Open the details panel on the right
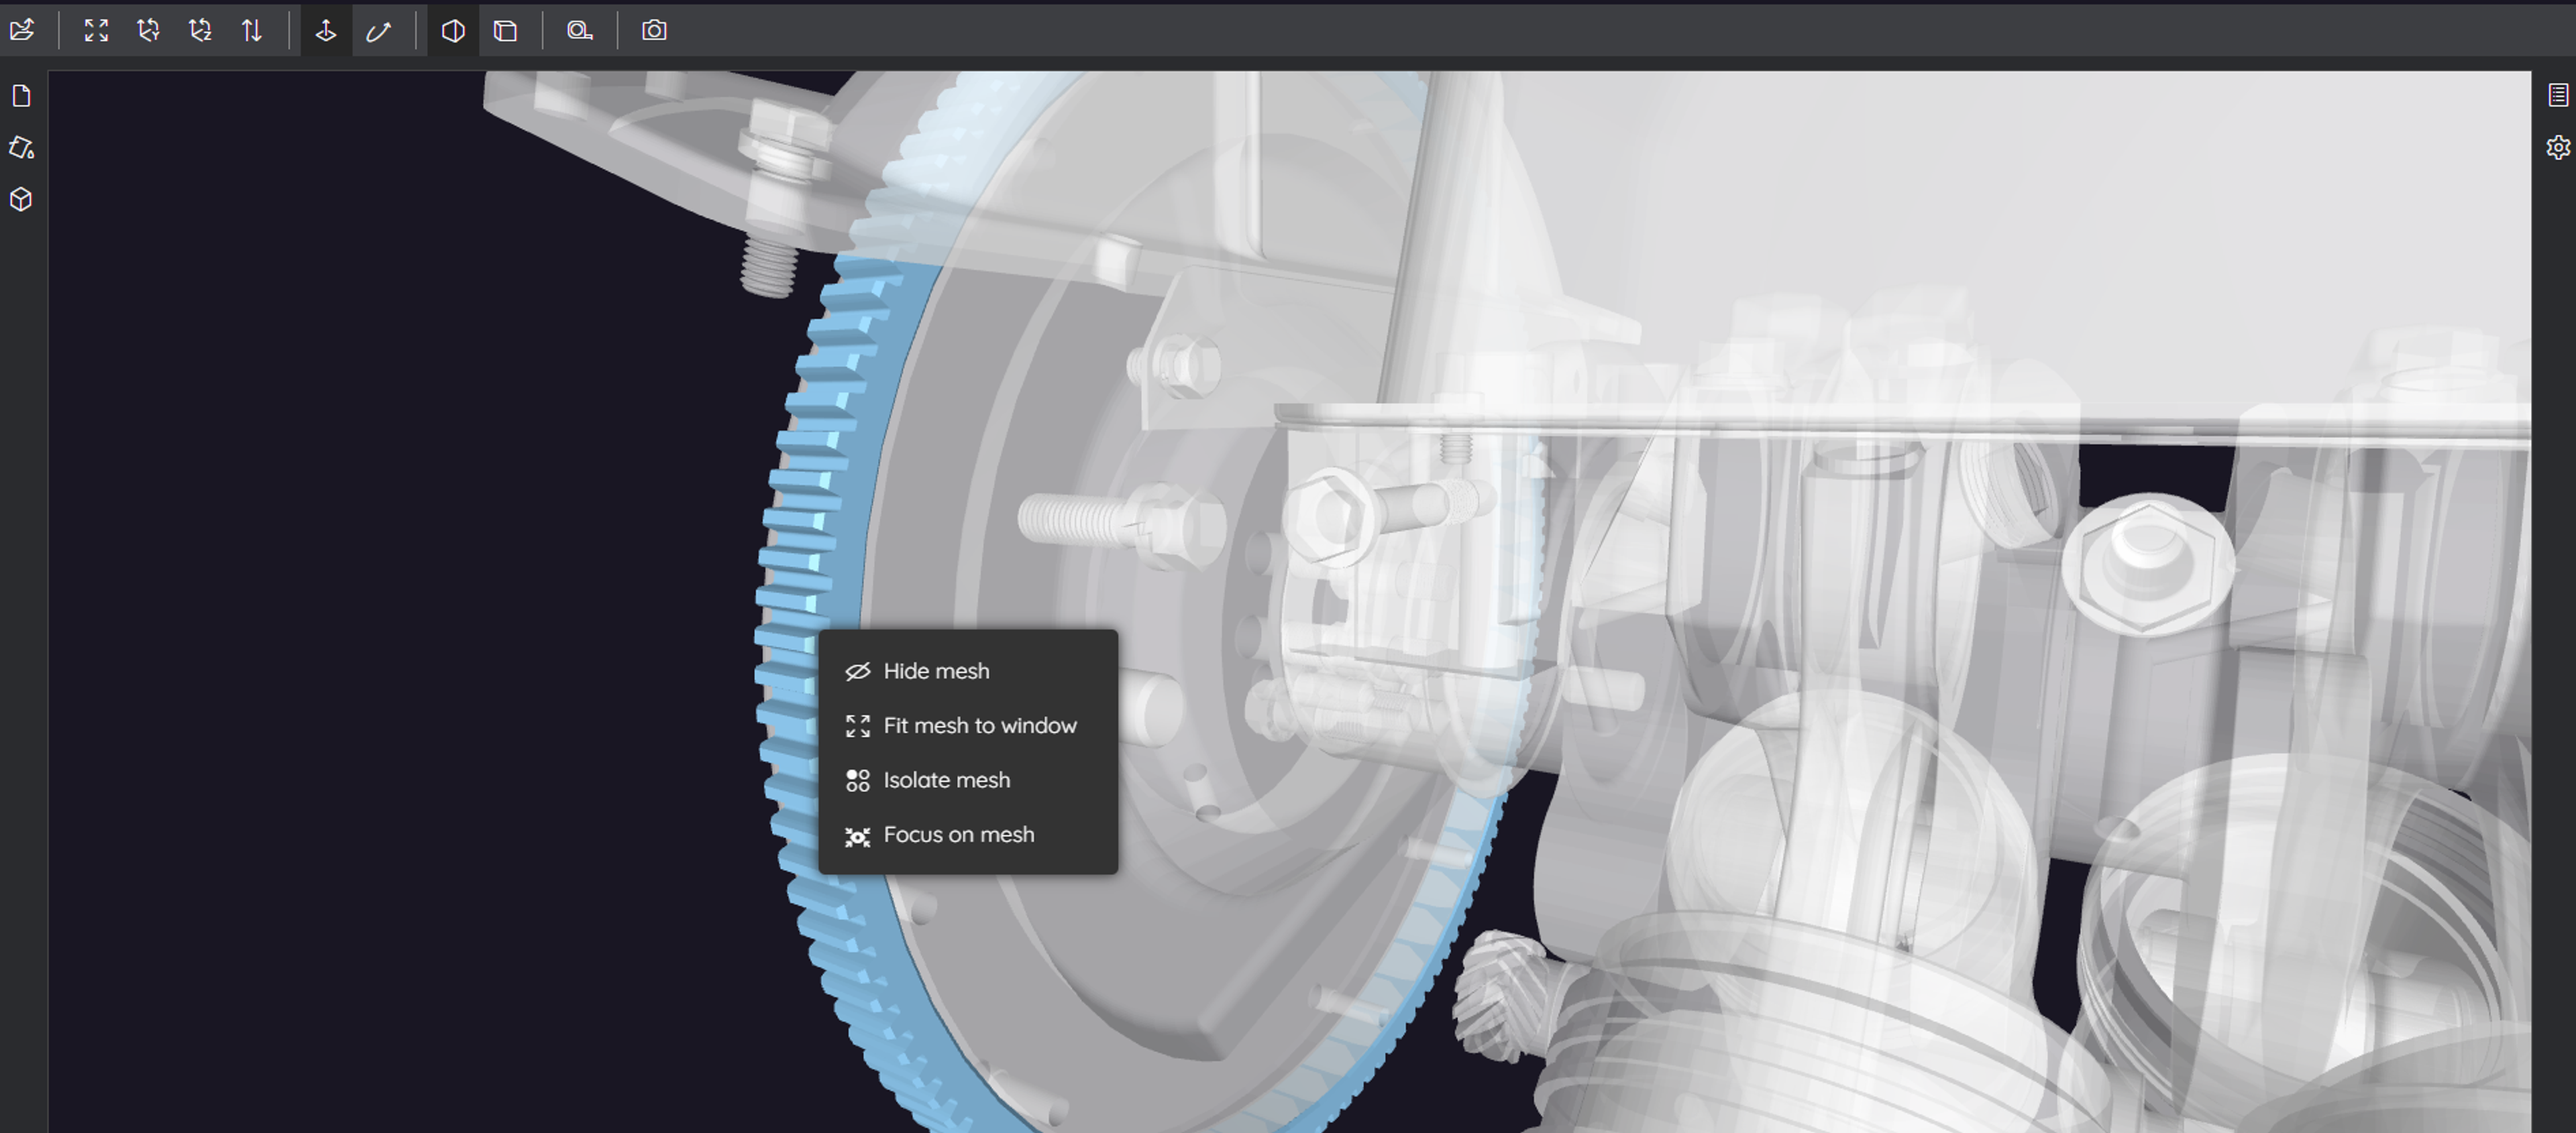The image size is (2576, 1133). point(2557,96)
